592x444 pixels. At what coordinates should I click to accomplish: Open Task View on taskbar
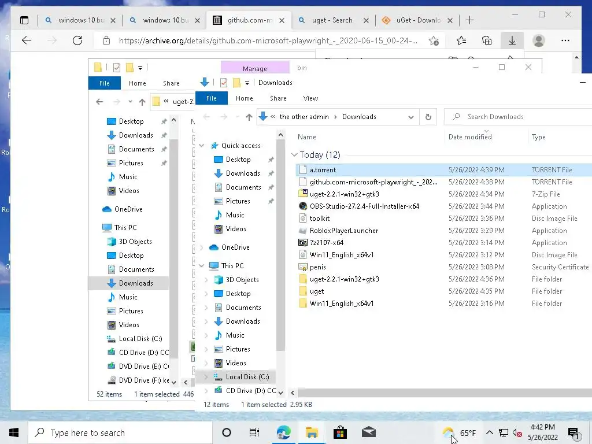pos(254,432)
